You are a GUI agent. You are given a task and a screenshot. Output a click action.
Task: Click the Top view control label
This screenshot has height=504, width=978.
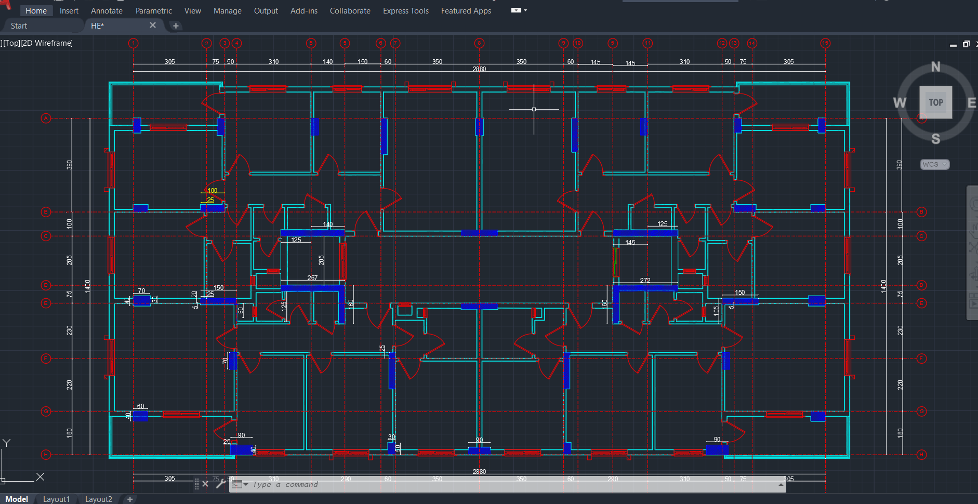12,43
